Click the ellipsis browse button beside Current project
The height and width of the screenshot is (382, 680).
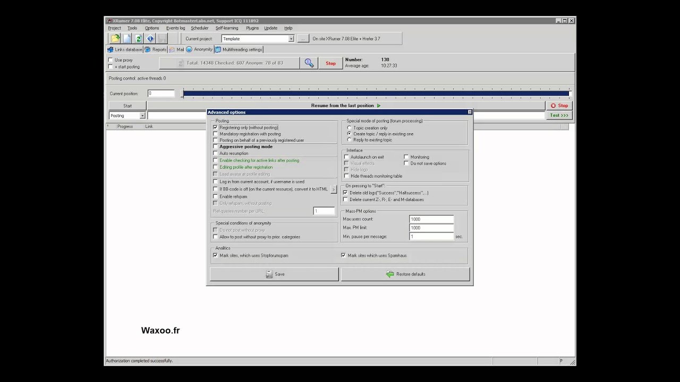(x=303, y=39)
